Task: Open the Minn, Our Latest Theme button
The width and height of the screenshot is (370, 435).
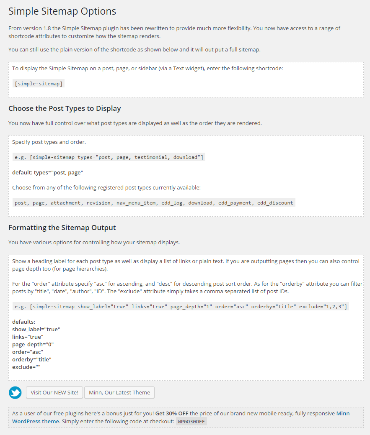Action: pos(119,392)
